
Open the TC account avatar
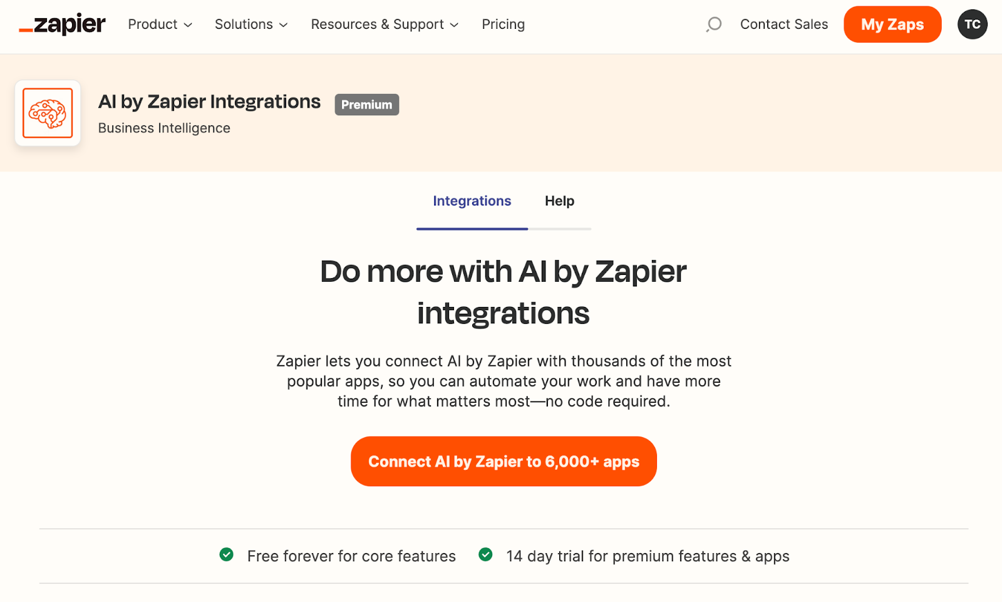pyautogui.click(x=972, y=24)
